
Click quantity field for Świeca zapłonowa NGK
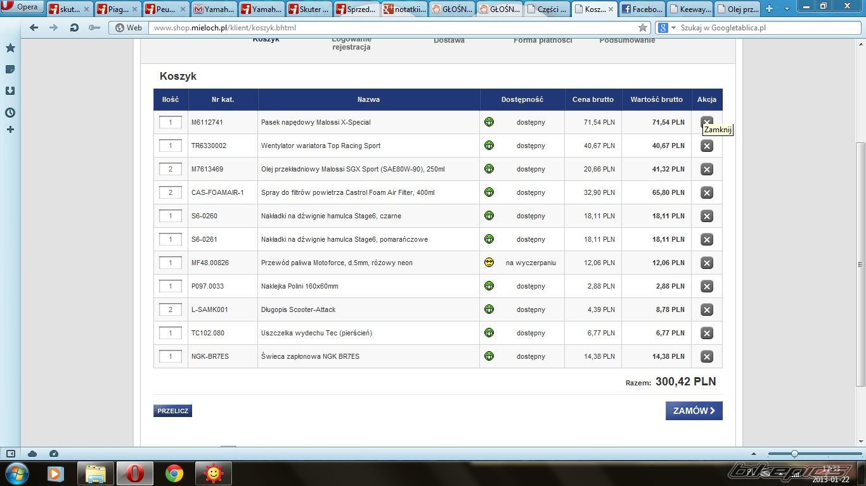pyautogui.click(x=171, y=356)
